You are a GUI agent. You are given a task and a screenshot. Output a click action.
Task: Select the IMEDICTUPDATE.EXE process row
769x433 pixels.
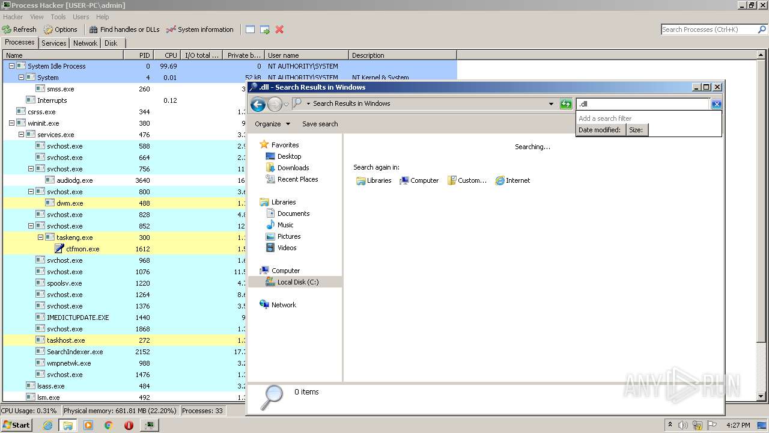pos(124,318)
